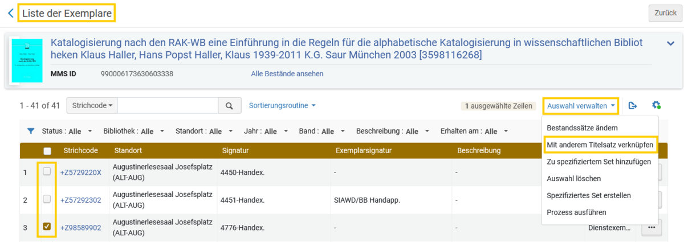Check the box for +Z5729220X

click(x=47, y=171)
